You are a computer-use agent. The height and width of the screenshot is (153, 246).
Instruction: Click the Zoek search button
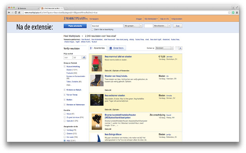pyautogui.click(x=178, y=26)
